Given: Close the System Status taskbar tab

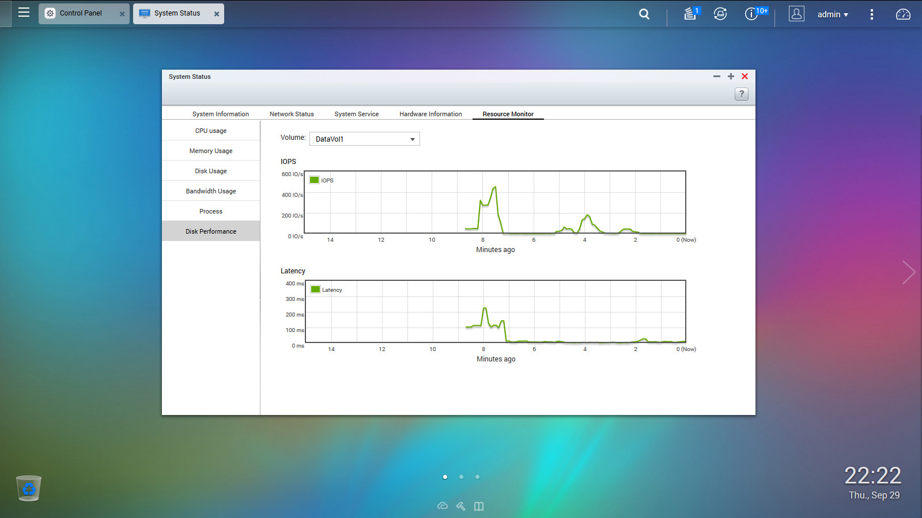Looking at the screenshot, I should (217, 14).
